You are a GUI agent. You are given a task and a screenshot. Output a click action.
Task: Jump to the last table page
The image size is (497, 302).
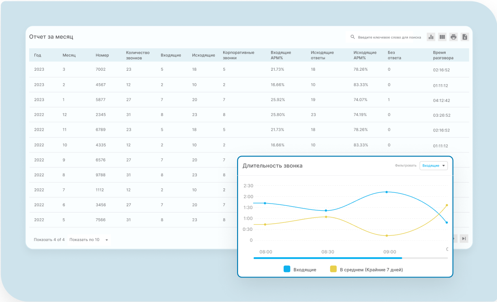click(x=464, y=238)
